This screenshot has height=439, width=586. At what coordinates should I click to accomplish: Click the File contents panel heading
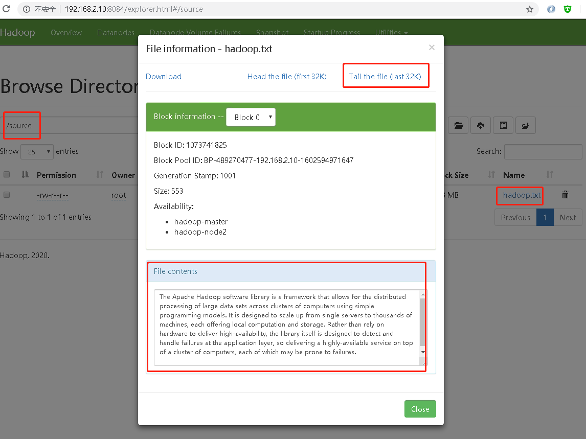tap(291, 271)
